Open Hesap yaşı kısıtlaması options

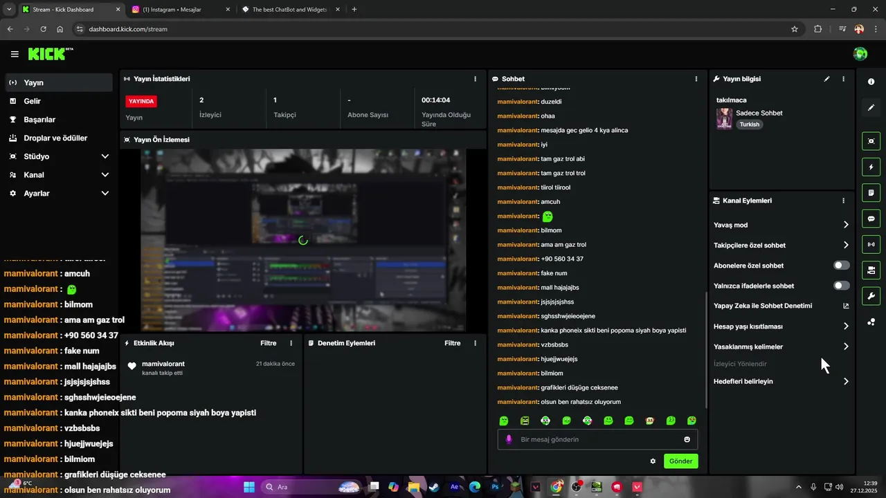781,326
